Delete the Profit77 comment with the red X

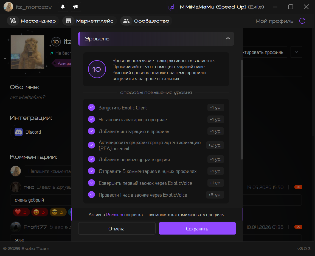[x=298, y=227]
